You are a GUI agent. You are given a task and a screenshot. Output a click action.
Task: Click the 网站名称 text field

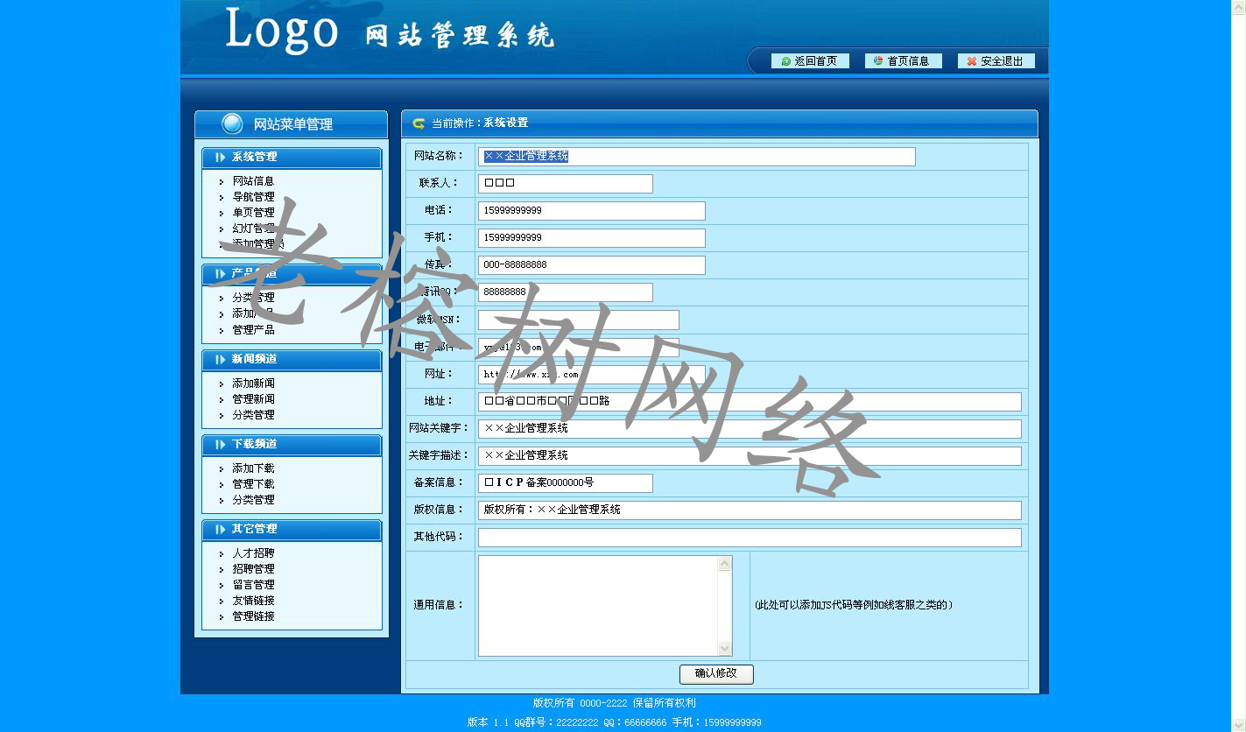pos(696,157)
